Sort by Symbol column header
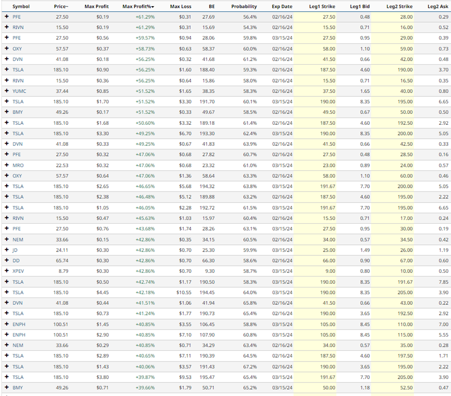The width and height of the screenshot is (451, 396). (21, 6)
